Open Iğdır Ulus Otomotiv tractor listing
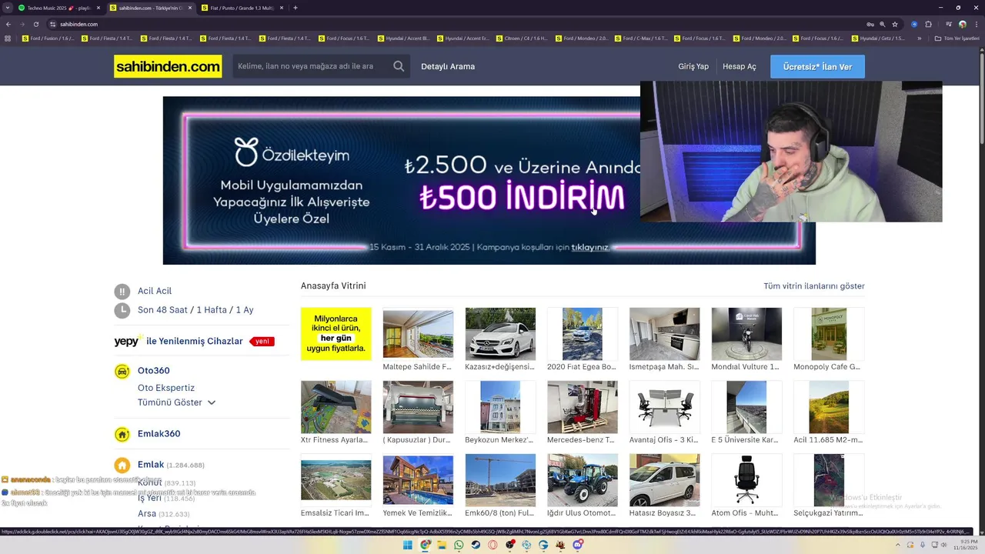The image size is (985, 554). [583, 480]
